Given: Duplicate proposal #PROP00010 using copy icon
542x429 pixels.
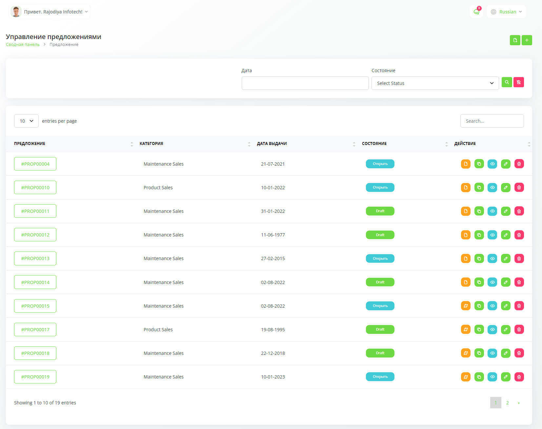Looking at the screenshot, I should [x=479, y=188].
